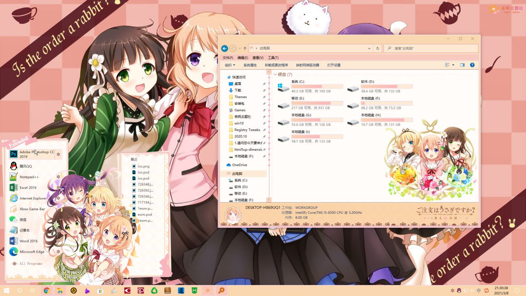526x296 pixels.
Task: Click 打开设置 button
Action: point(334,65)
